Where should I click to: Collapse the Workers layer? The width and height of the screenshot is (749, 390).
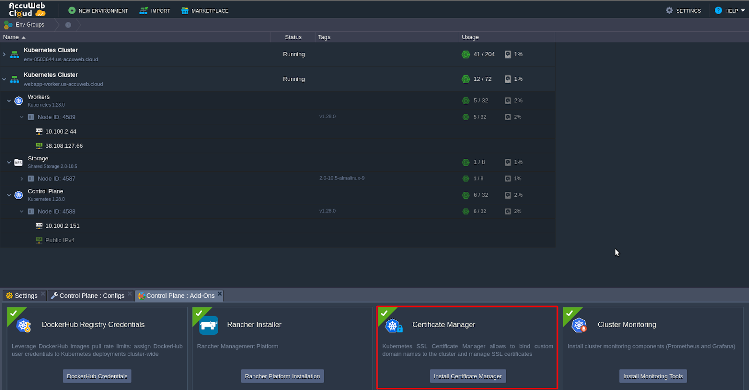coord(9,101)
